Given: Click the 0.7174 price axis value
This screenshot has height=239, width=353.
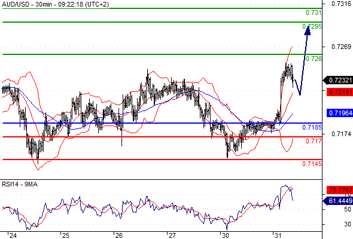Looking at the screenshot, I should [x=341, y=134].
